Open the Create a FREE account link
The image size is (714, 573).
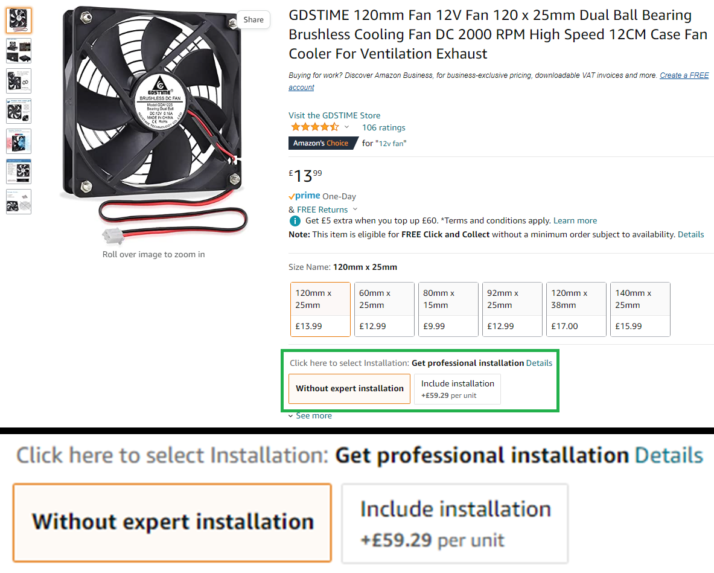click(684, 75)
